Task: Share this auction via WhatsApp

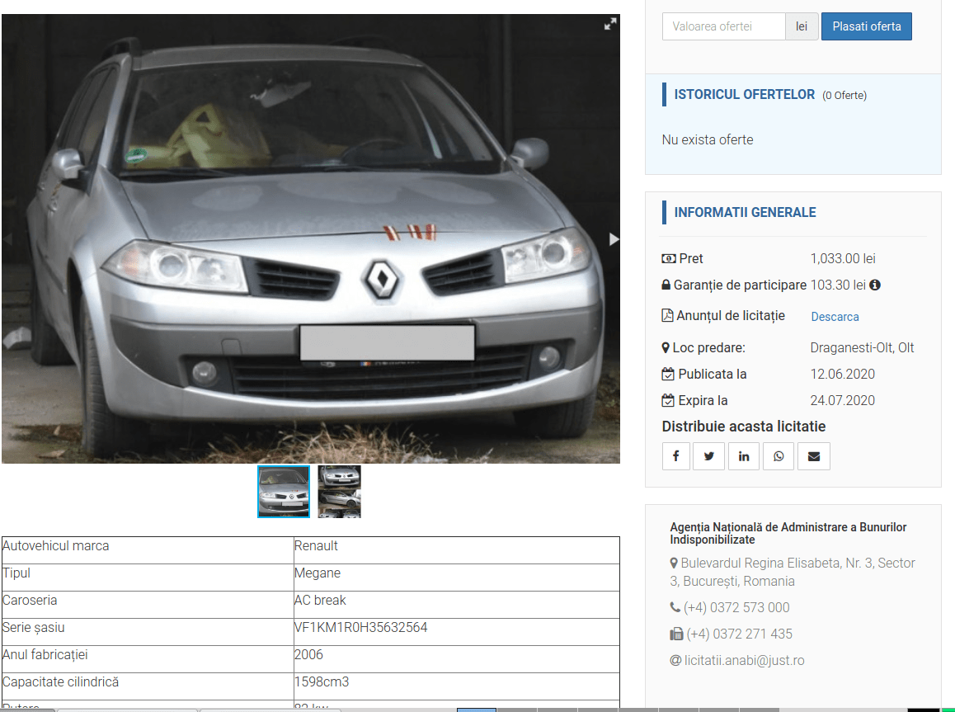Action: [779, 456]
